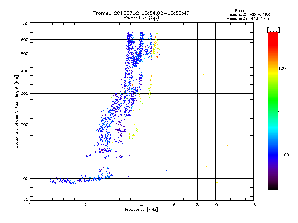Click the 'RwPretec (8p)' subtitle
The height and width of the screenshot is (223, 298).
coord(141,18)
